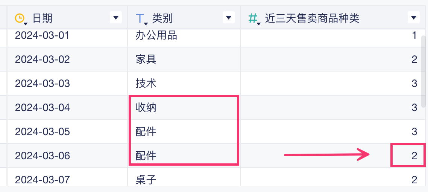Click the number # icon beside 近三天售卖商品种类
The height and width of the screenshot is (192, 428).
(253, 18)
